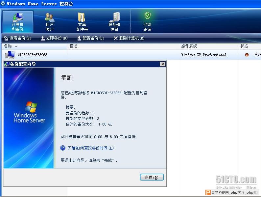Open the 计算机和备份 tab
261x197 pixels.
(x=17, y=22)
